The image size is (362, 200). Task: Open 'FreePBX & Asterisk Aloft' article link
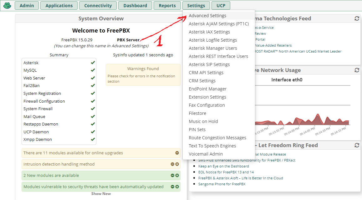click(x=241, y=178)
